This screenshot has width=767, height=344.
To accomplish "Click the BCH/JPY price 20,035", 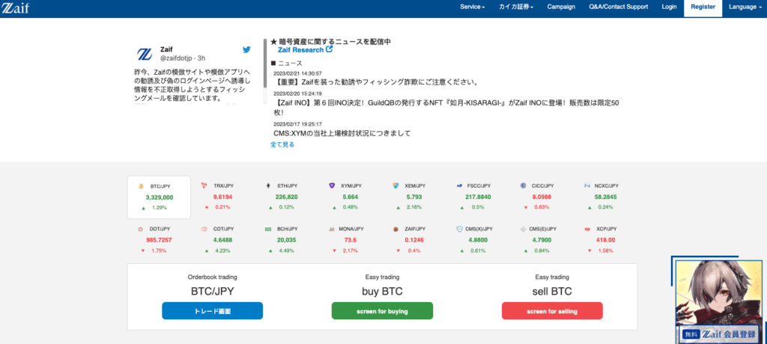I will [287, 240].
